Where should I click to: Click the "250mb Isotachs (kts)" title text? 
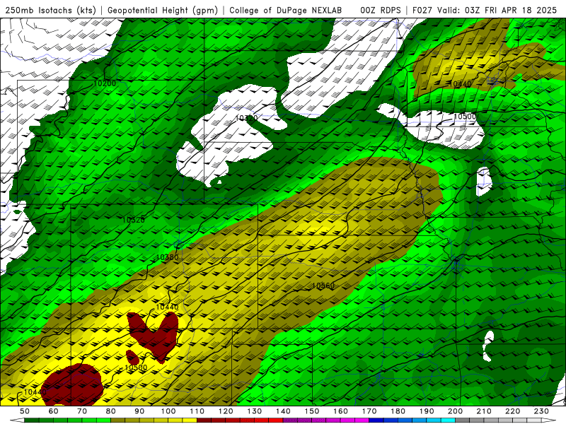click(50, 10)
